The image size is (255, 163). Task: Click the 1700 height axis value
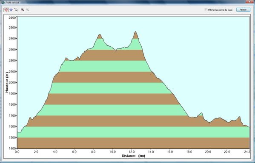coord(13,115)
